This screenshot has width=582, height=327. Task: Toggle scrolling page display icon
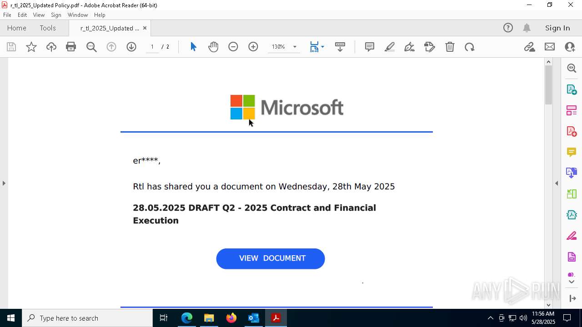point(340,47)
